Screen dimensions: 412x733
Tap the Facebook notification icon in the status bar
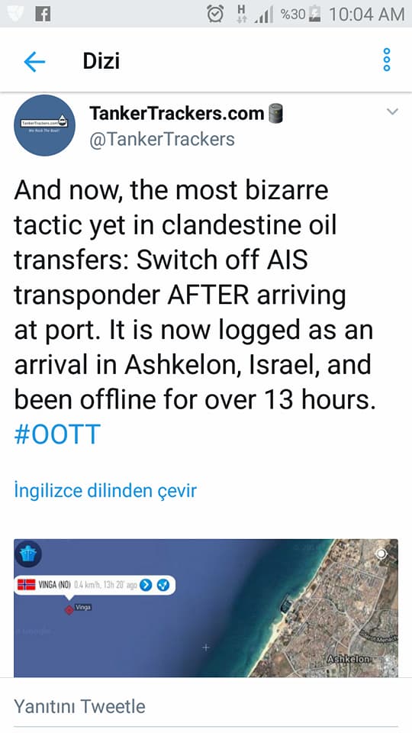click(43, 14)
